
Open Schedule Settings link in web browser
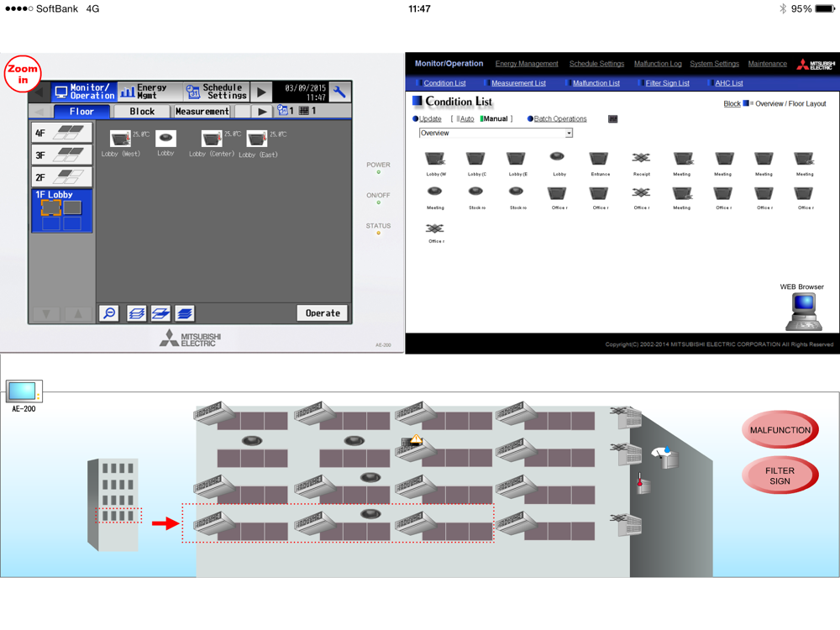pos(596,64)
